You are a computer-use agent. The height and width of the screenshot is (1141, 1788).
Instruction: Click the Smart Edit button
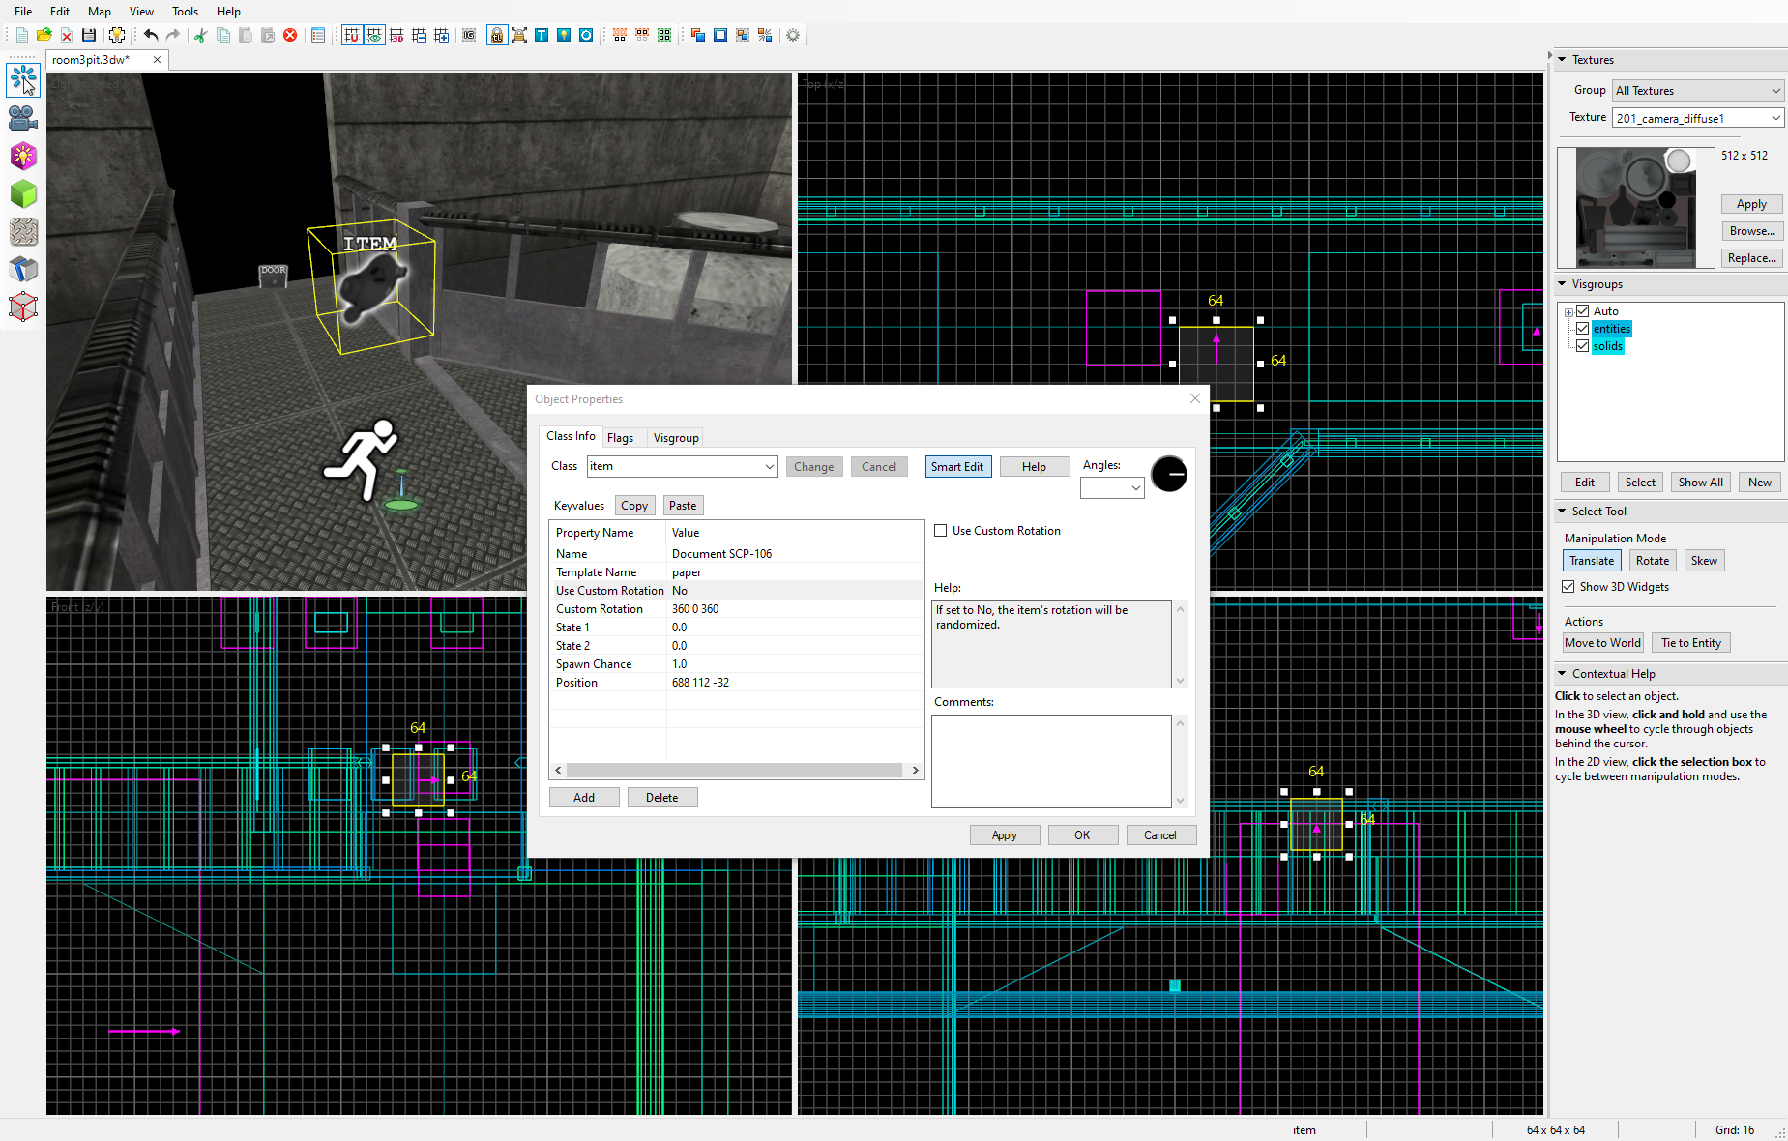coord(956,467)
